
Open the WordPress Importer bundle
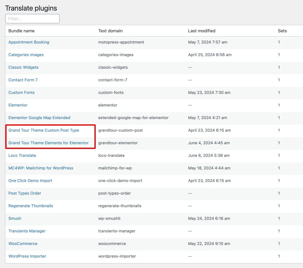(x=27, y=256)
